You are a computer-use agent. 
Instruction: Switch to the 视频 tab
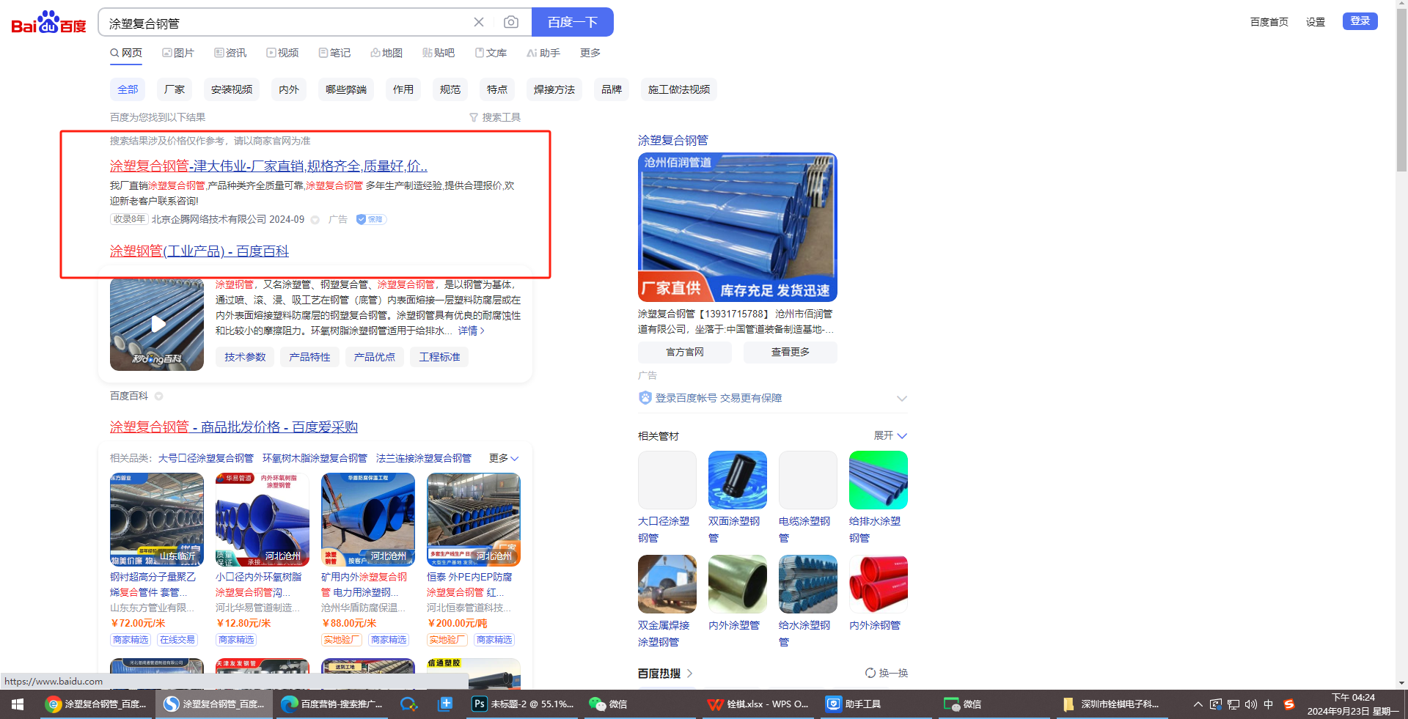pos(282,53)
